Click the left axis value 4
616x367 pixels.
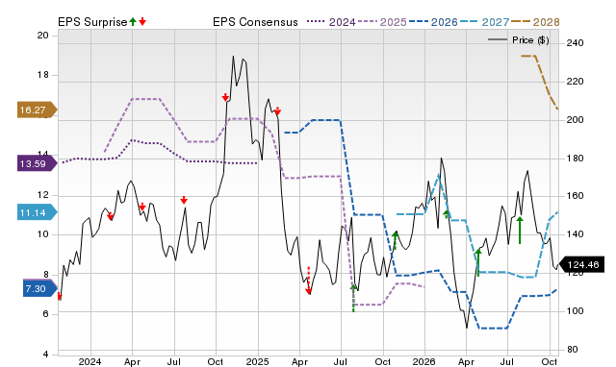[x=45, y=355]
